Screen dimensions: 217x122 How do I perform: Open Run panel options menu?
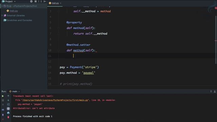[211, 91]
